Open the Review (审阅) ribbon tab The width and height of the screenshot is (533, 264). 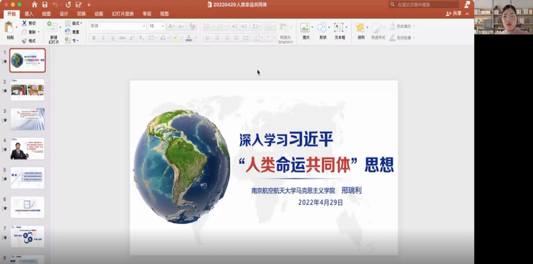coord(147,14)
